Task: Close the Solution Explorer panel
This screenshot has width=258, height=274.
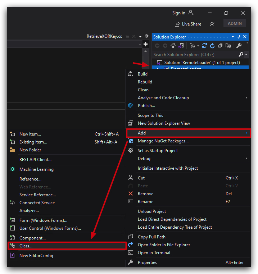Action: (245, 37)
